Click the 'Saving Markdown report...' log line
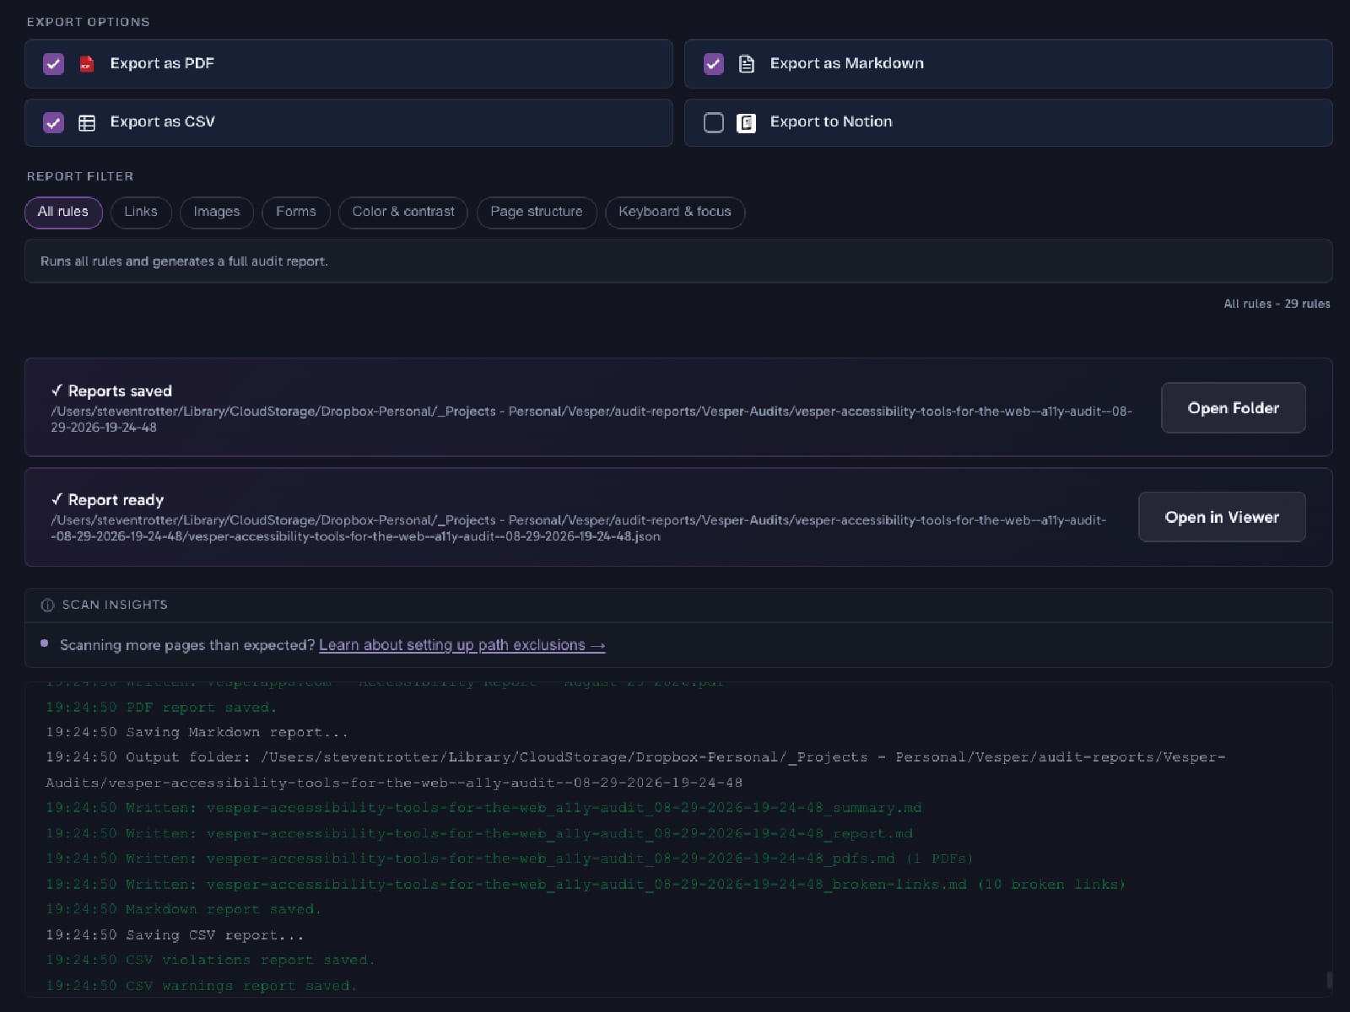1350x1012 pixels. (197, 733)
